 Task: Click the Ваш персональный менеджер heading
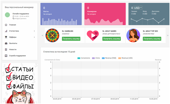click(x=19, y=7)
